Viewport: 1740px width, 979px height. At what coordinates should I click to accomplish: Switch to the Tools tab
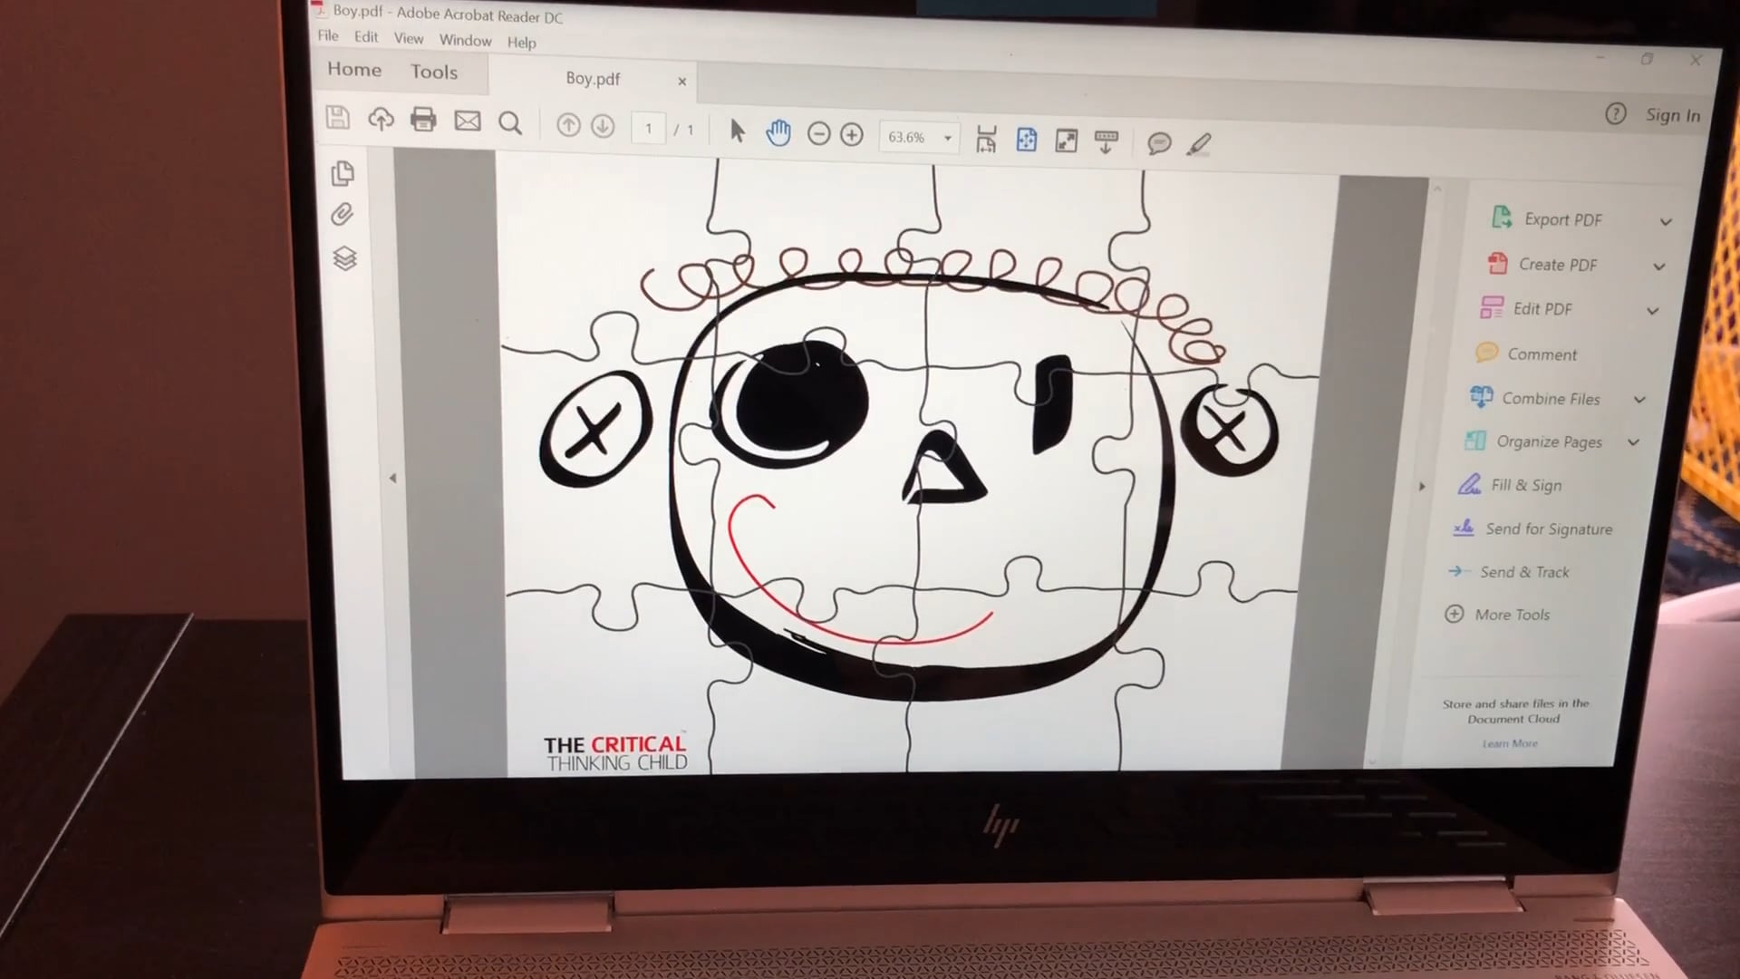[434, 72]
